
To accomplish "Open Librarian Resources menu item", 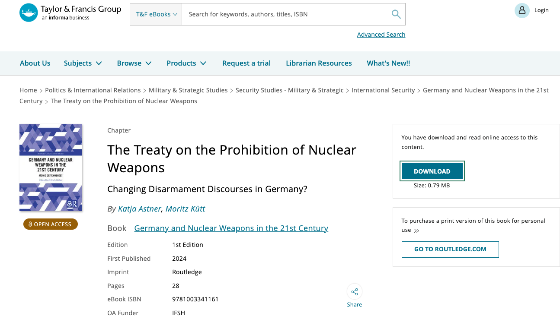I will tap(319, 63).
